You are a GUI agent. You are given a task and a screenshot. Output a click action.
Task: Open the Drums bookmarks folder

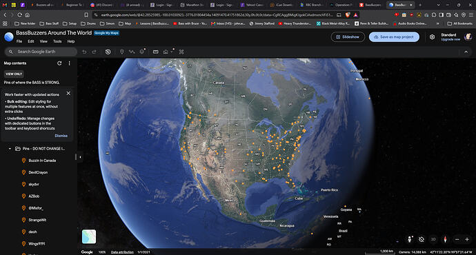point(88,23)
